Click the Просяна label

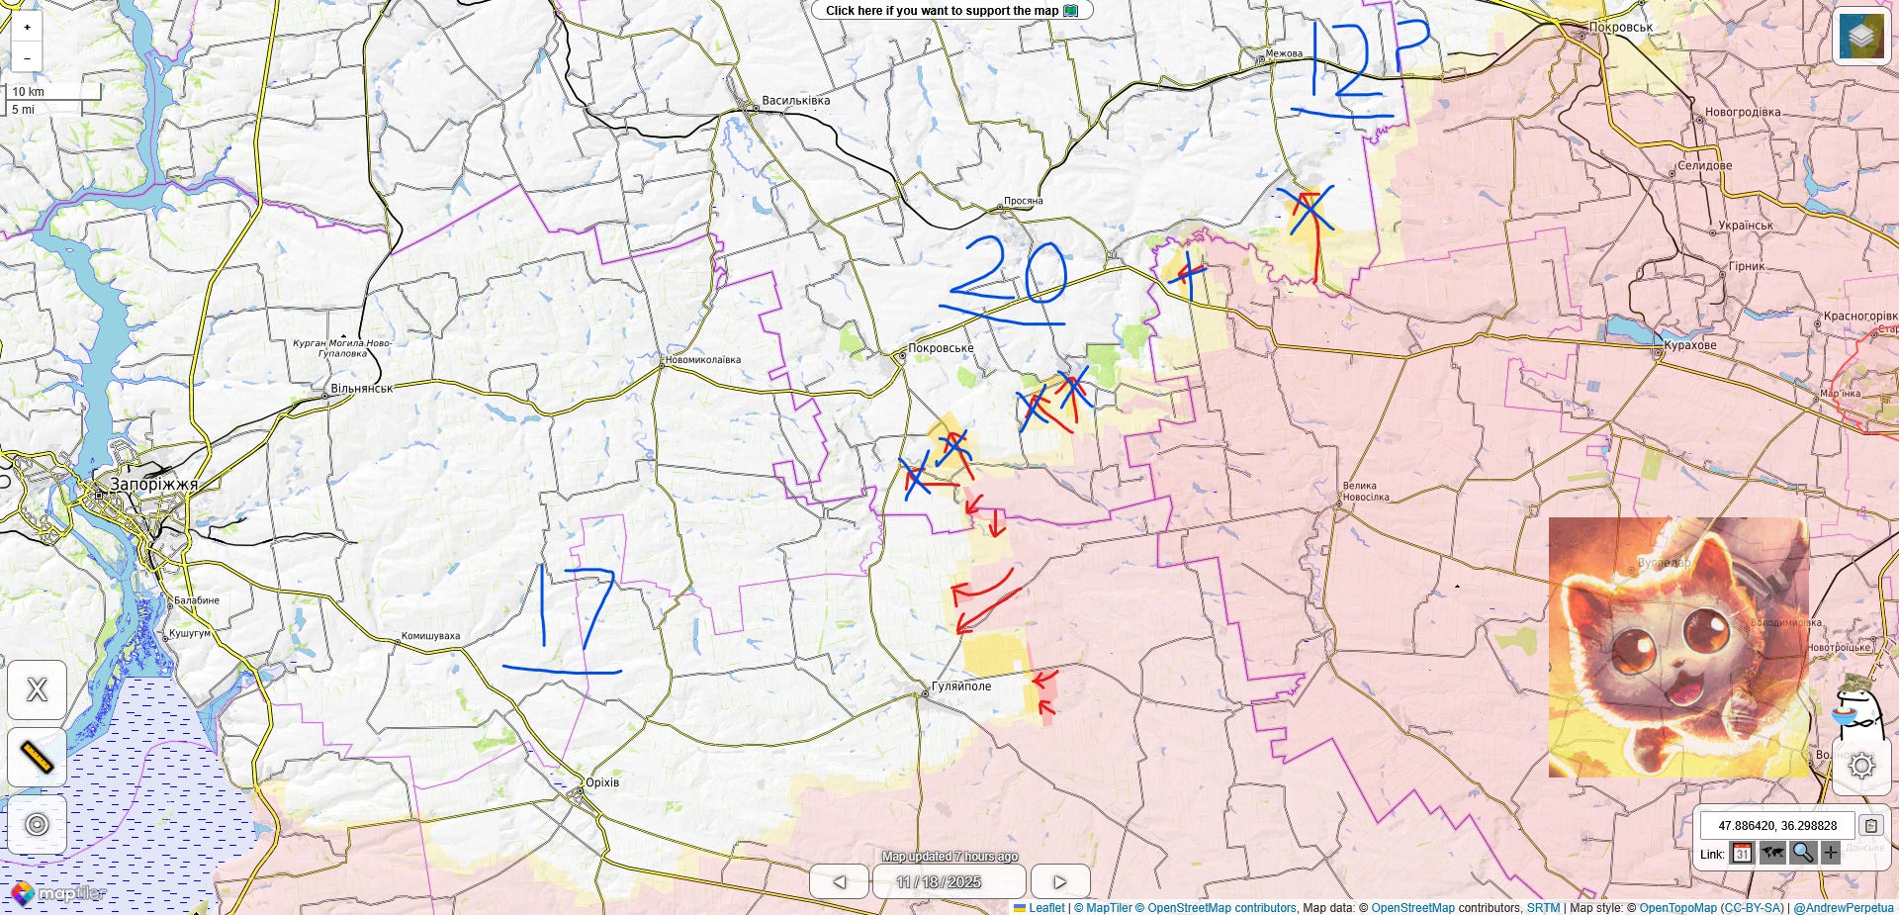click(x=1024, y=200)
